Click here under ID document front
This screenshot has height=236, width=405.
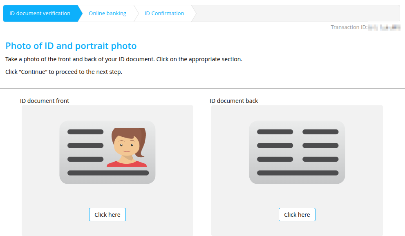(x=107, y=215)
